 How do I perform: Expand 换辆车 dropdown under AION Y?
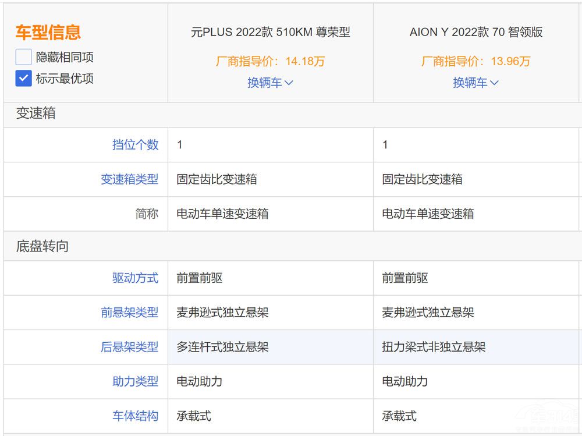pos(475,83)
